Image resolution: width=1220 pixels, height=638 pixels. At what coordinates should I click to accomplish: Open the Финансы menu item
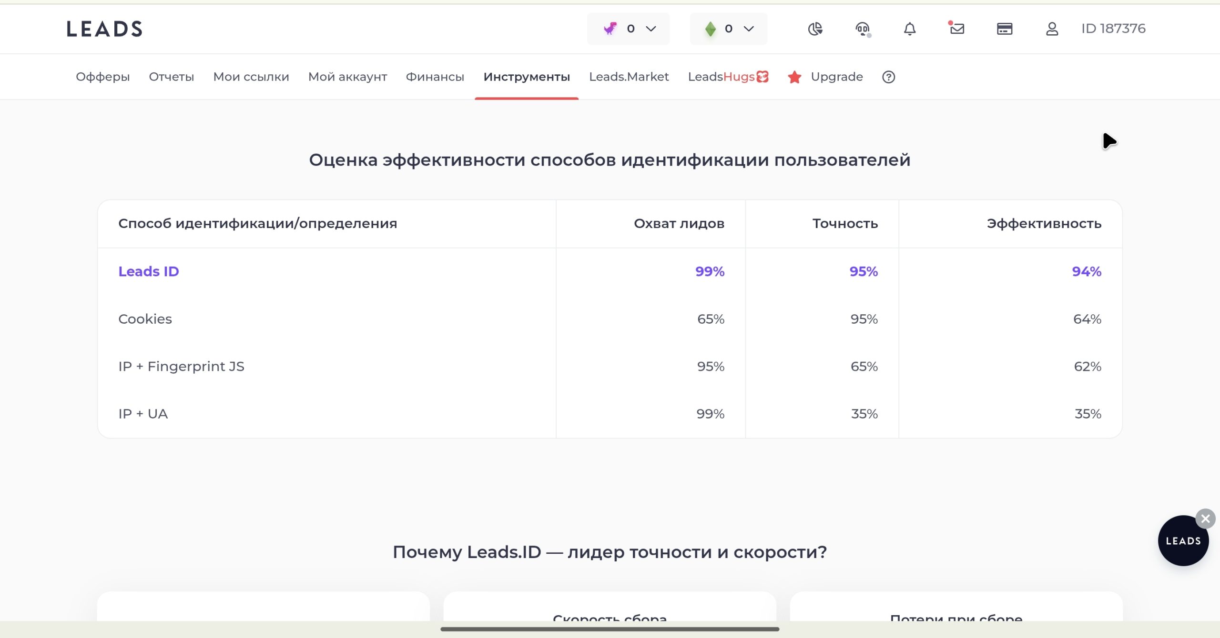pos(435,77)
